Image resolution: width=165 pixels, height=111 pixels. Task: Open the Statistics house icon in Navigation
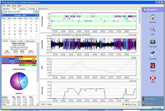pos(153,18)
